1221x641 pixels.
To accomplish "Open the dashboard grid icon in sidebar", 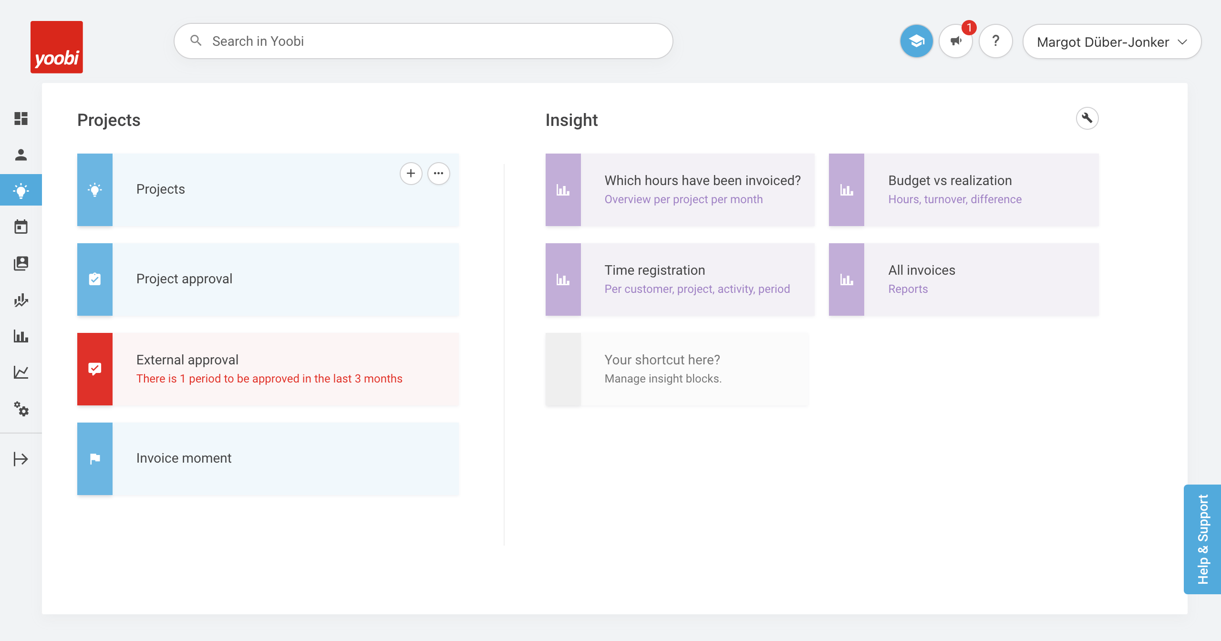I will (x=21, y=118).
